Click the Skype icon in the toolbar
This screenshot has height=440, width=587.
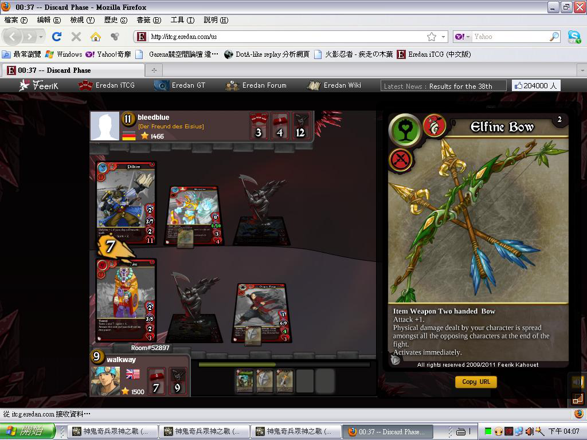pyautogui.click(x=574, y=37)
